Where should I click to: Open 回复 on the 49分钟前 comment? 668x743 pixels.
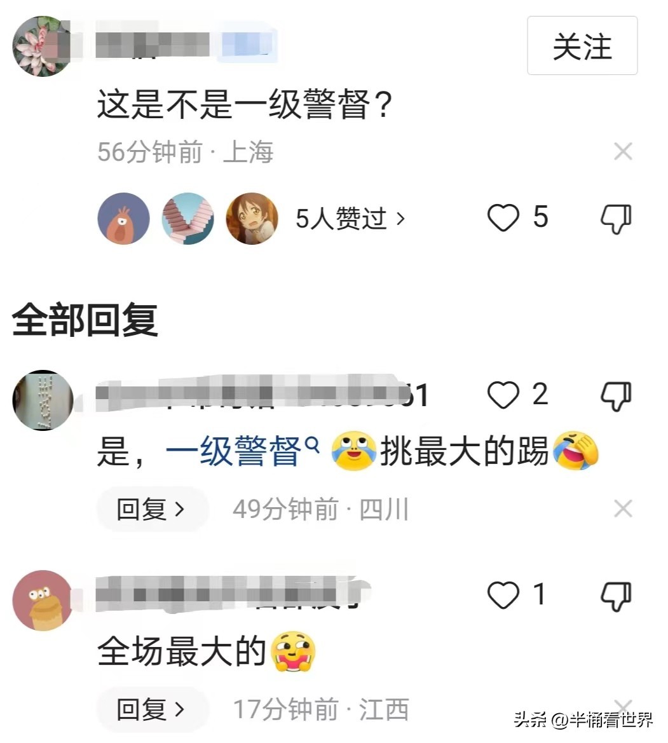152,509
